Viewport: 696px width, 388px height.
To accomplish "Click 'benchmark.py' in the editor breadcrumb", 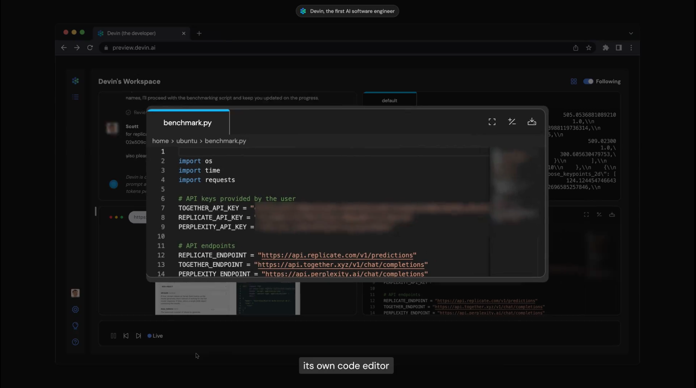I will 225,141.
